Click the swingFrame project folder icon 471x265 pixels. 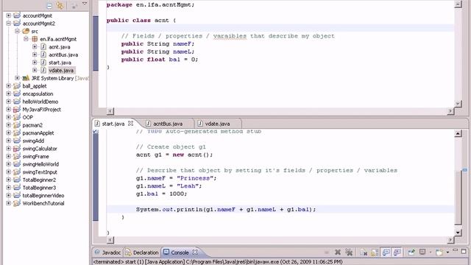pos(17,156)
